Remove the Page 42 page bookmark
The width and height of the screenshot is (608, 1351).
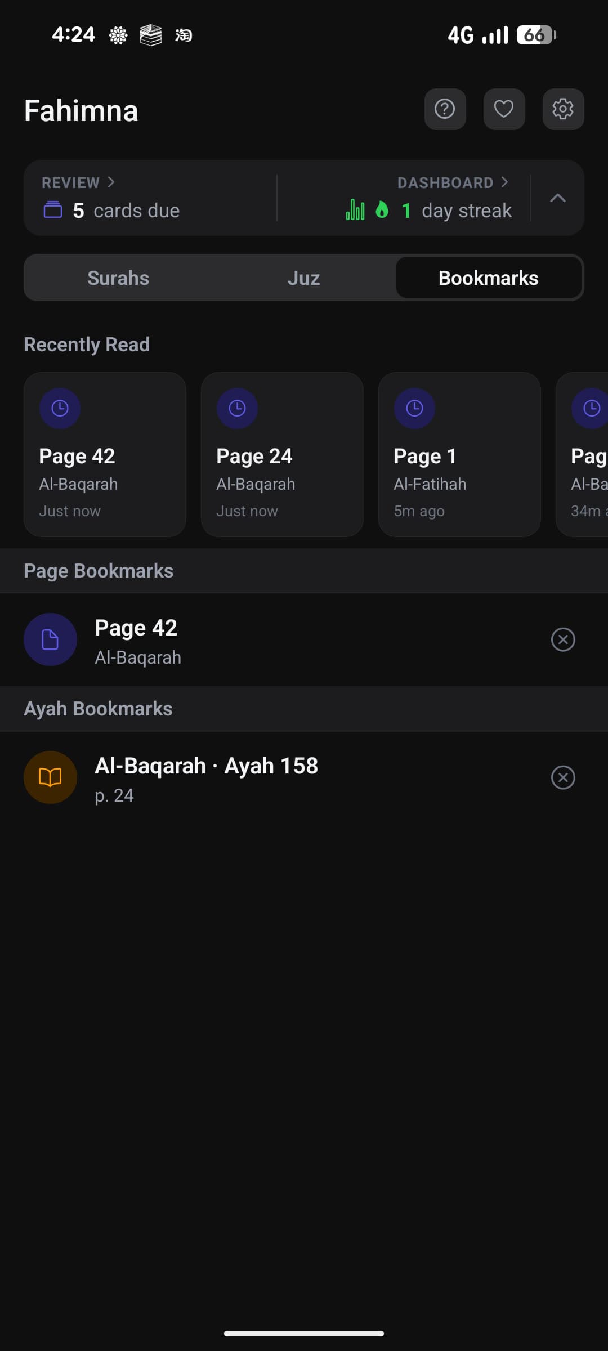point(563,639)
